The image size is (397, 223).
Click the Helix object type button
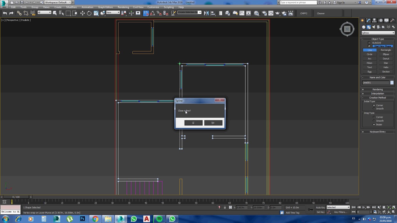(x=386, y=68)
